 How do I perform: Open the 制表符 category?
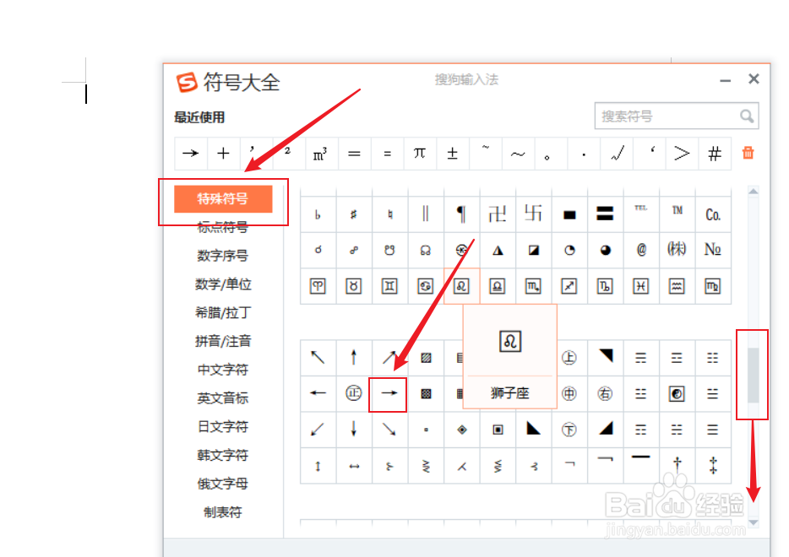pos(223,513)
